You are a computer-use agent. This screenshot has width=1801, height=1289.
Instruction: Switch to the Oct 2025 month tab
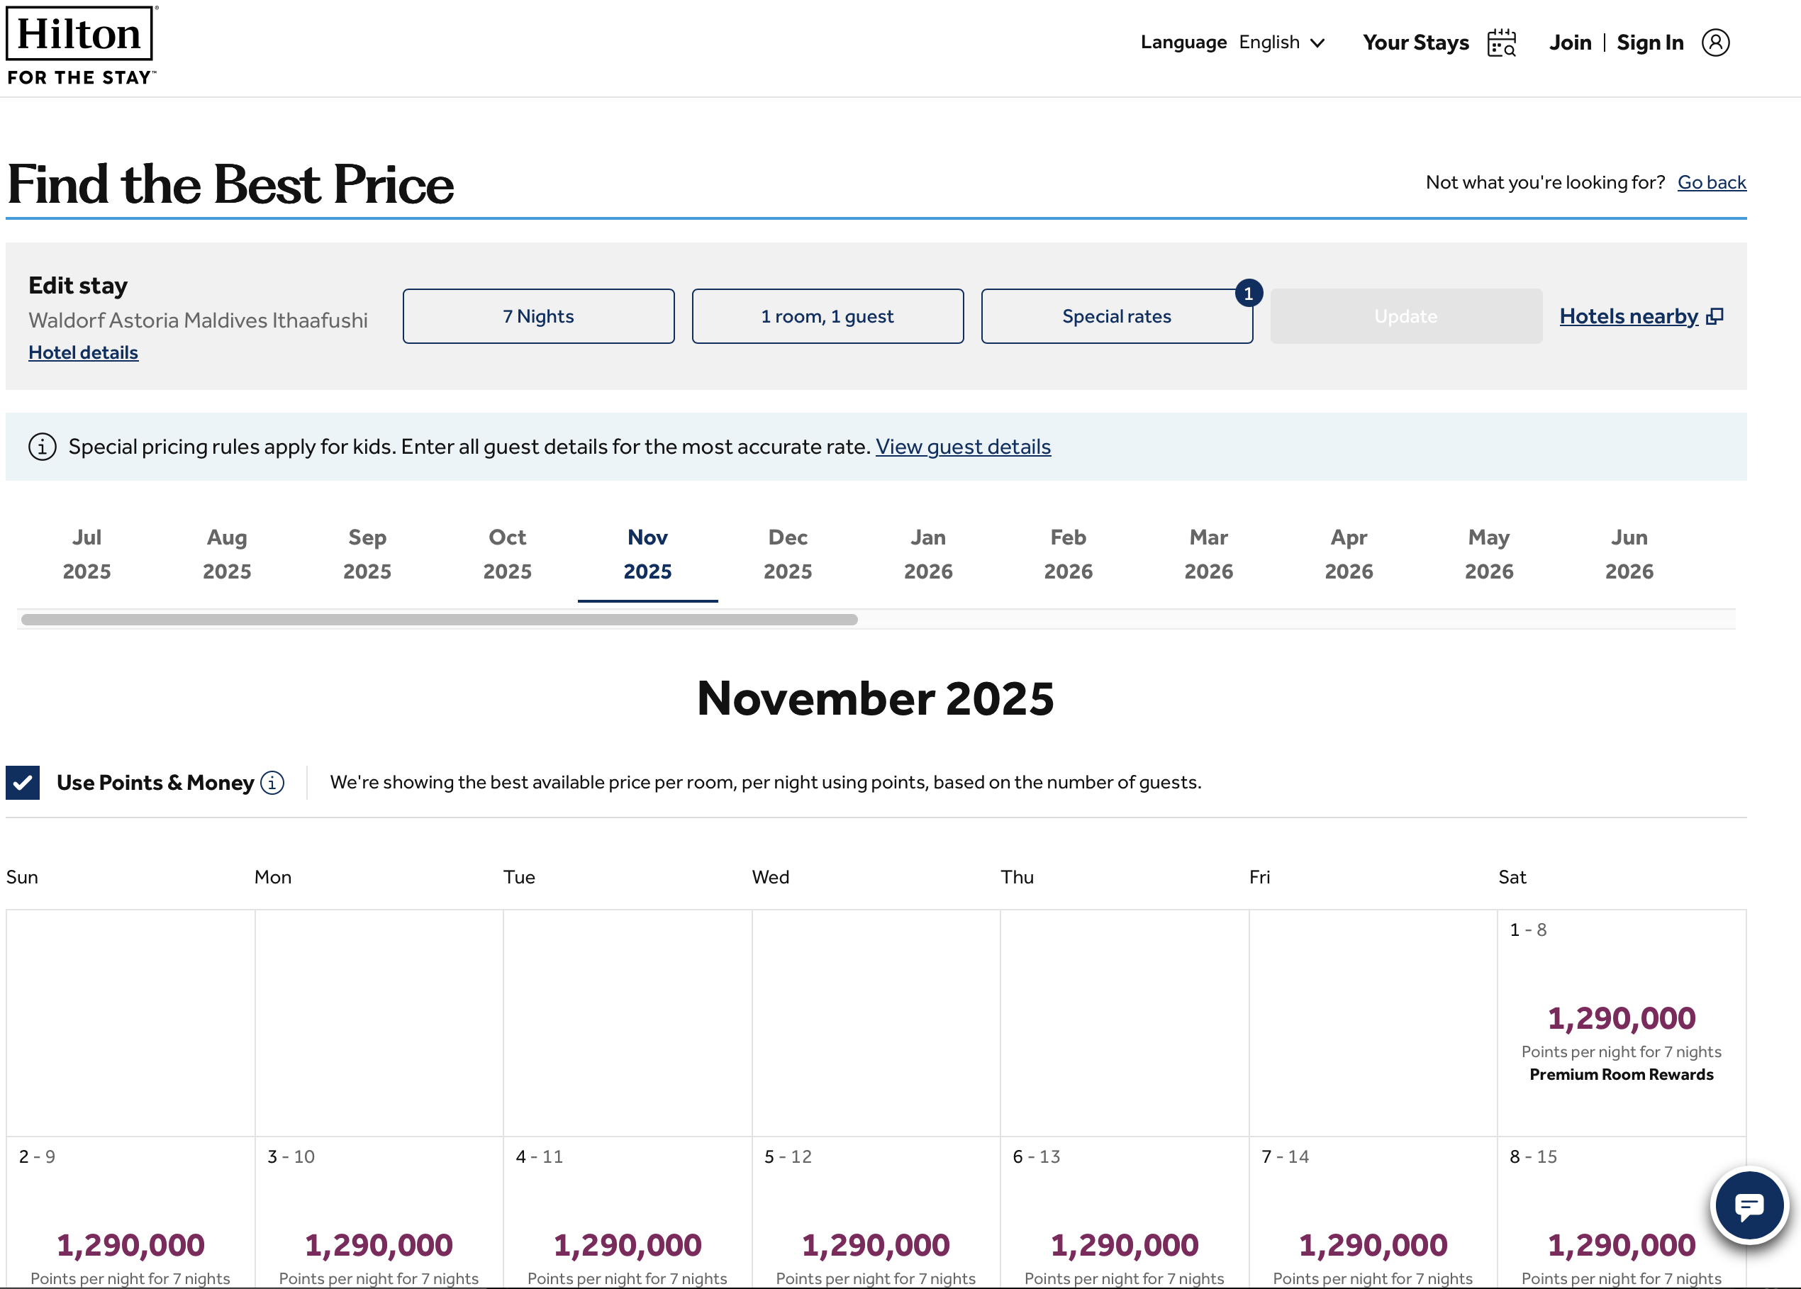[x=507, y=555]
